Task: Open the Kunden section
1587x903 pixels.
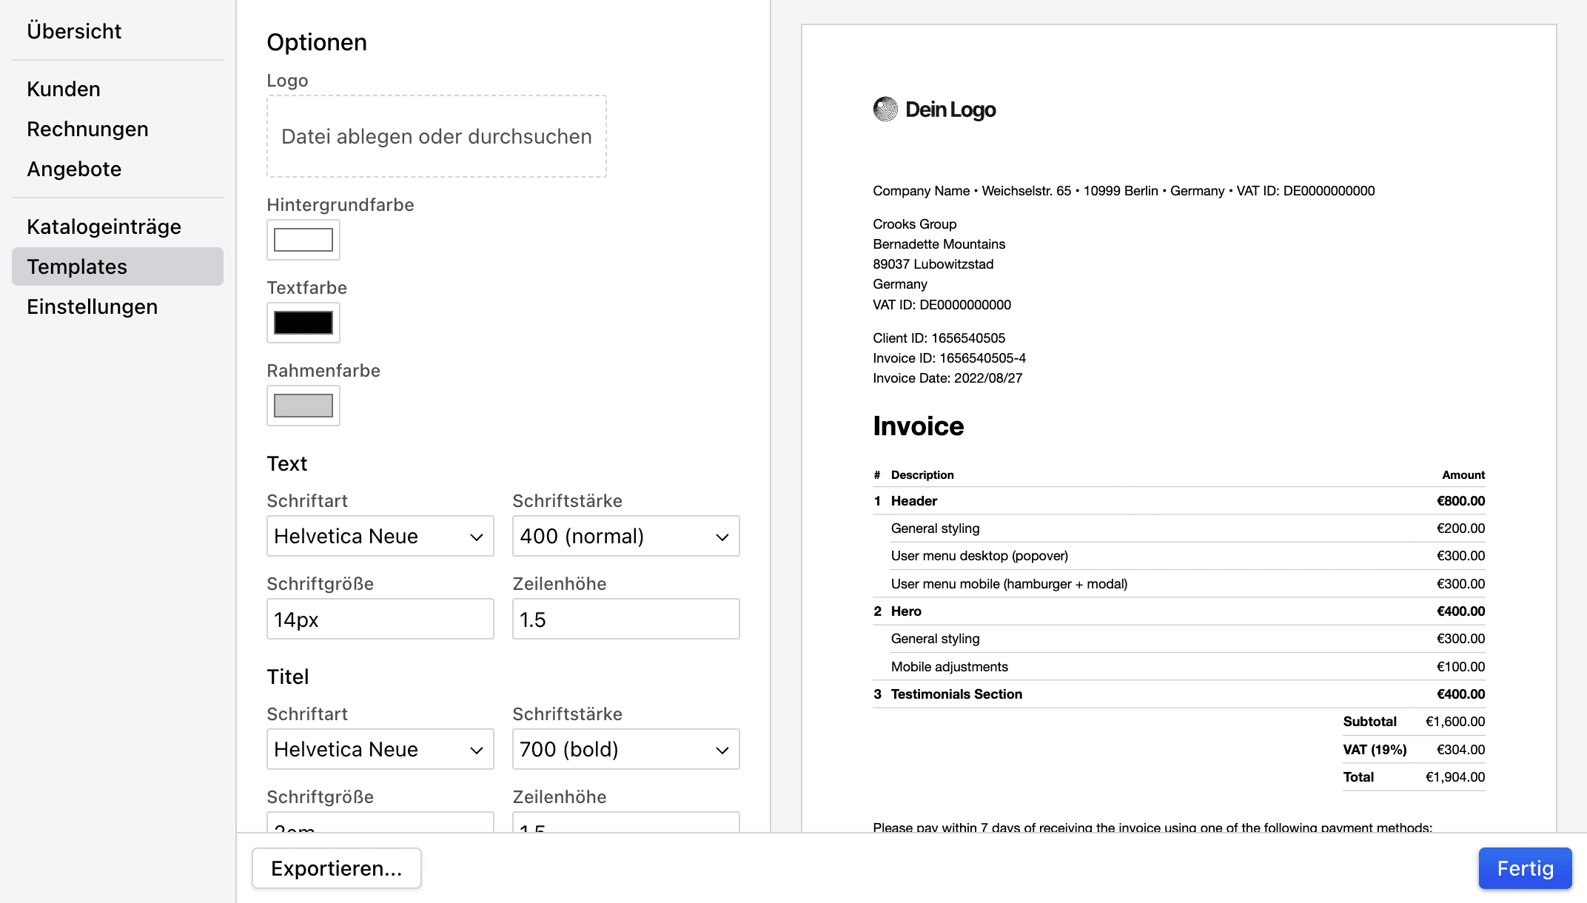Action: tap(63, 89)
